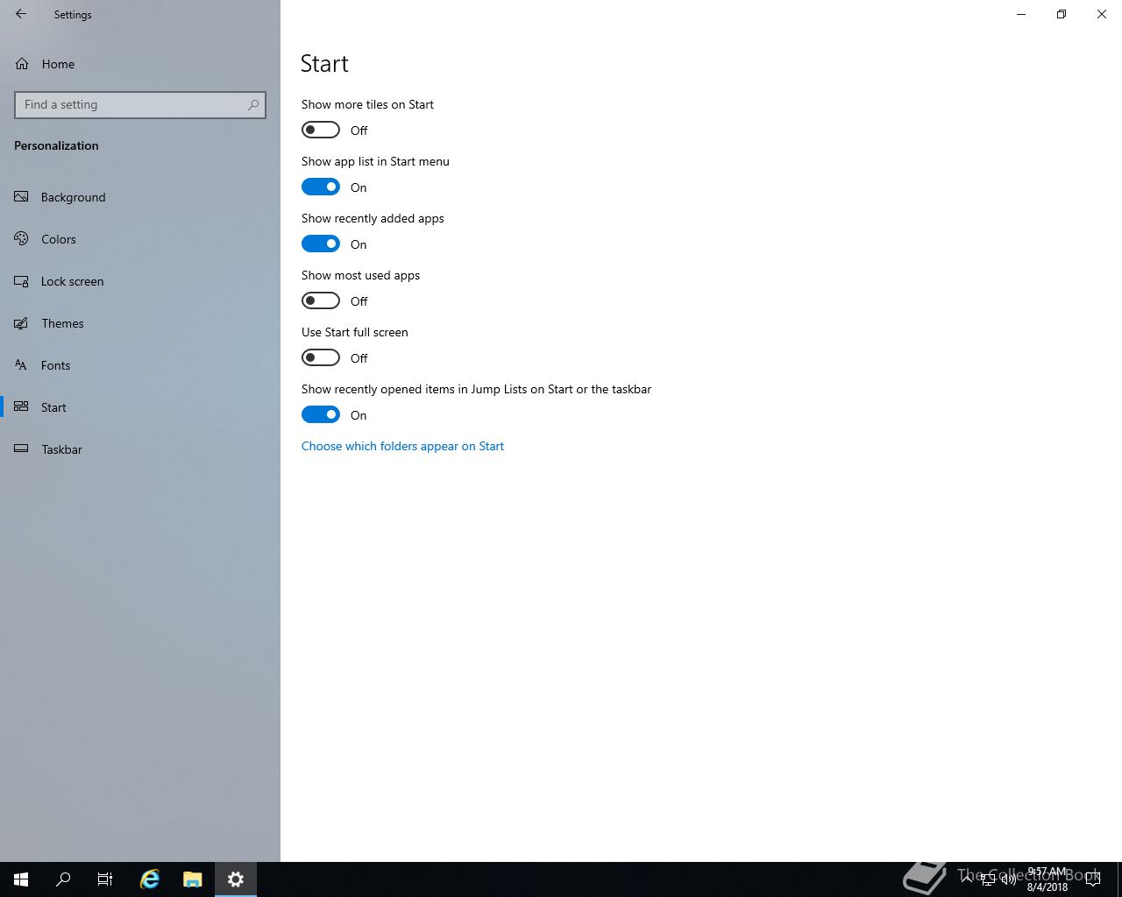Click the Taskbar icon in sidebar
This screenshot has height=897, width=1122.
point(22,449)
